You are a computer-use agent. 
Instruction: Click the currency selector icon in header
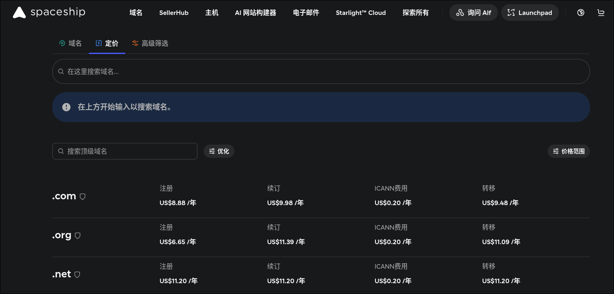581,12
